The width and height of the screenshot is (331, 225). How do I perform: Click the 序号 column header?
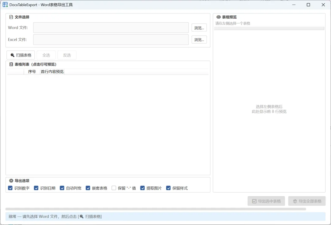(x=32, y=72)
